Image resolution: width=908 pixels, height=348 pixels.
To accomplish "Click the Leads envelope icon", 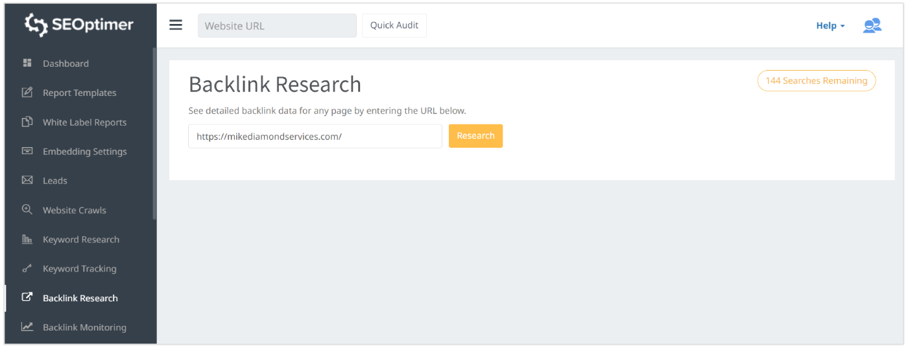I will (27, 180).
